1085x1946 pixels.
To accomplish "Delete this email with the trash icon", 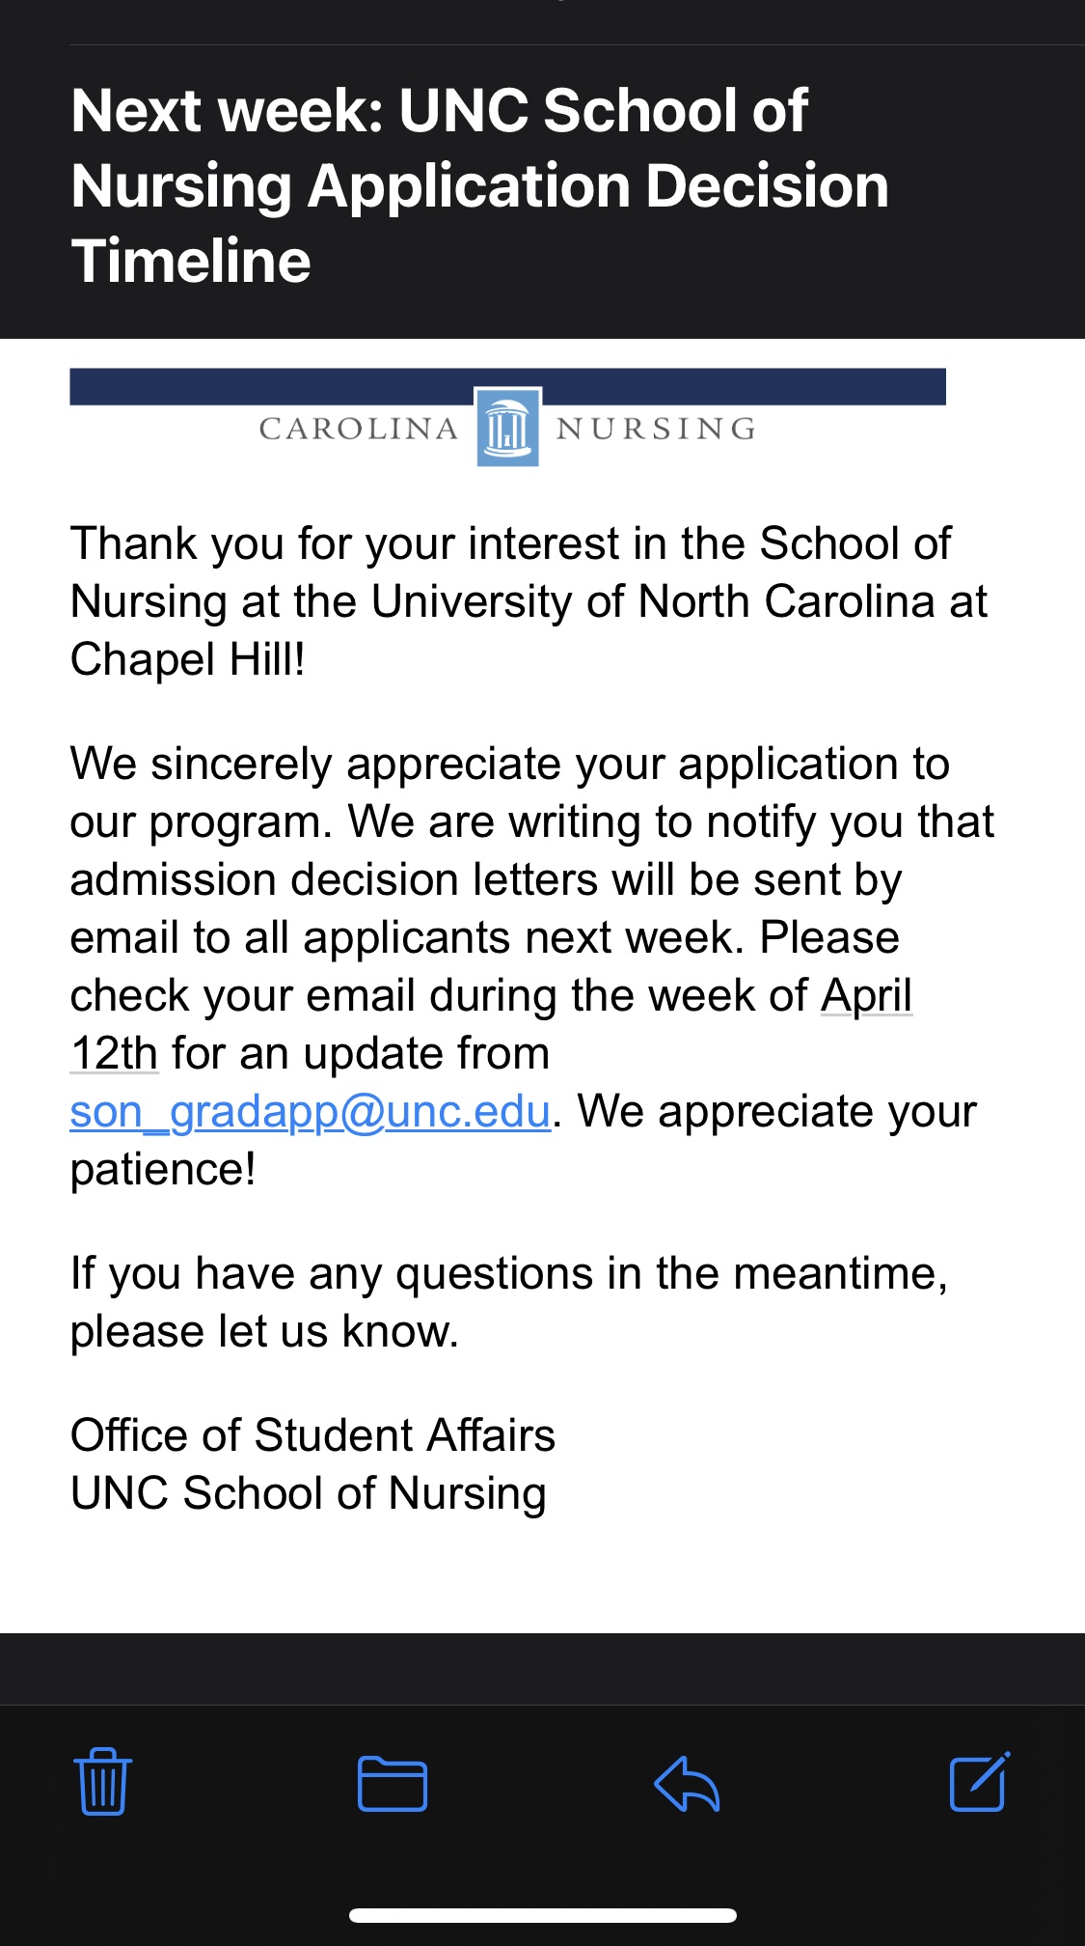I will click(102, 1782).
